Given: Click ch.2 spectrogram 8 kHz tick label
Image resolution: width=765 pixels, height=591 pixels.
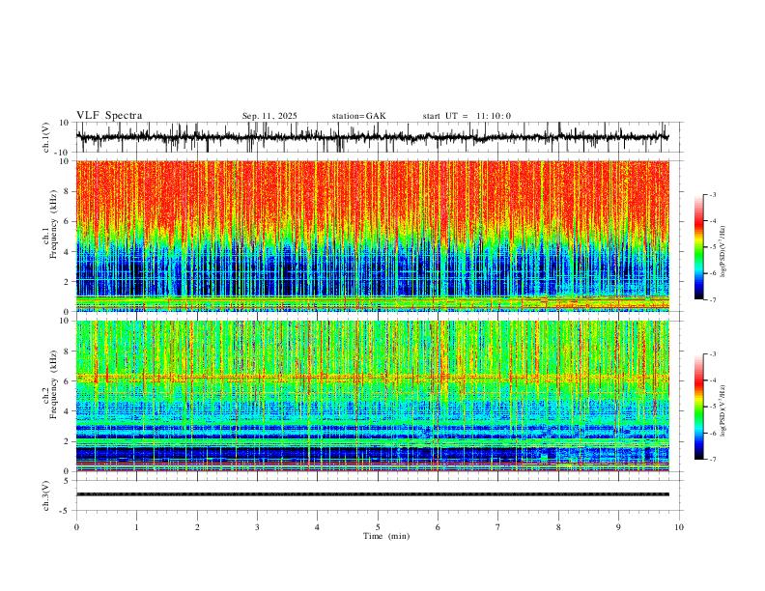Looking at the screenshot, I should (x=68, y=352).
